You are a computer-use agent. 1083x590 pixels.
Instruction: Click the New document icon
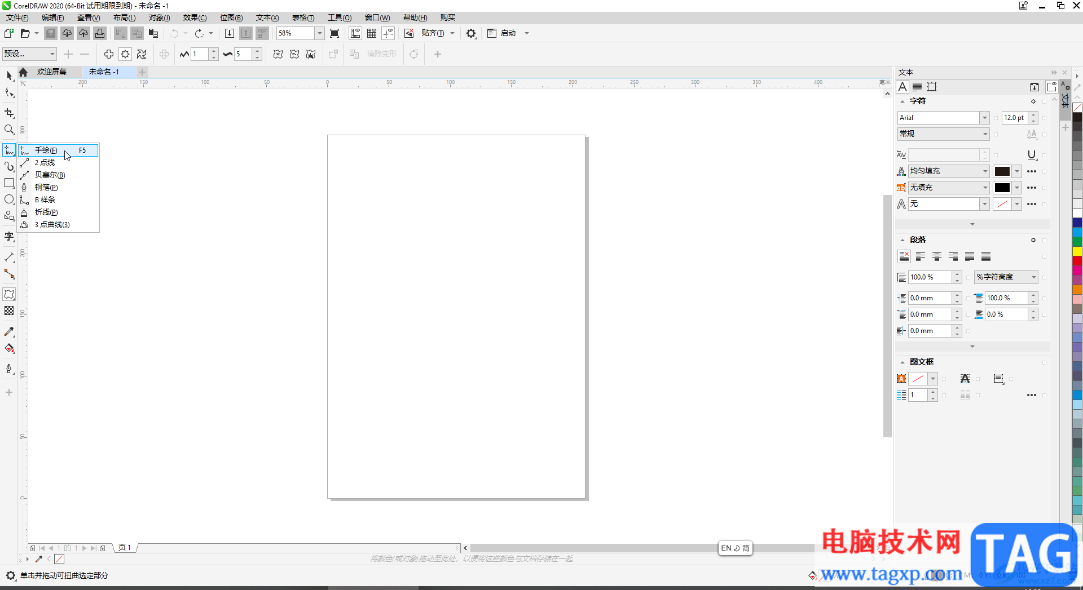pyautogui.click(x=9, y=33)
